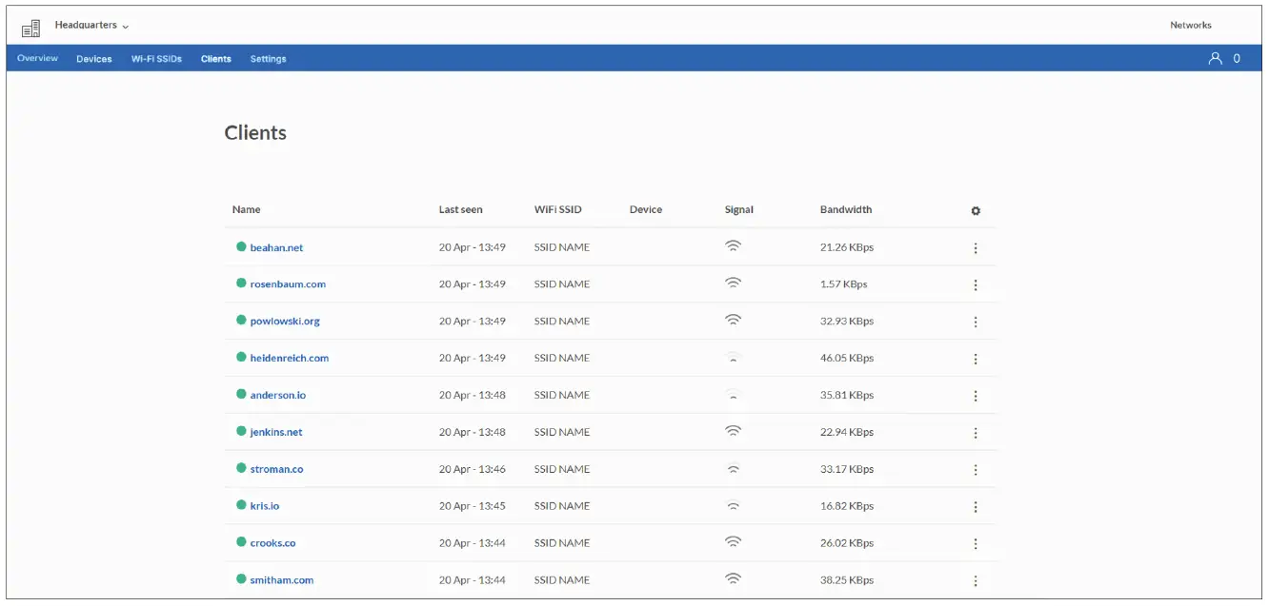Image resolution: width=1269 pixels, height=606 pixels.
Task: Open the kris.io client link
Action: [x=265, y=506]
